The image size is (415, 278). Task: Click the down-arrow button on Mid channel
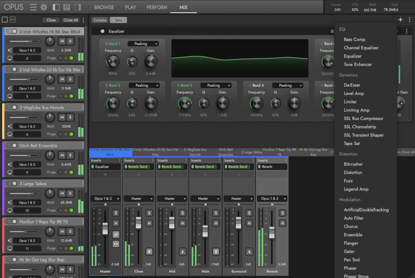coord(183,252)
